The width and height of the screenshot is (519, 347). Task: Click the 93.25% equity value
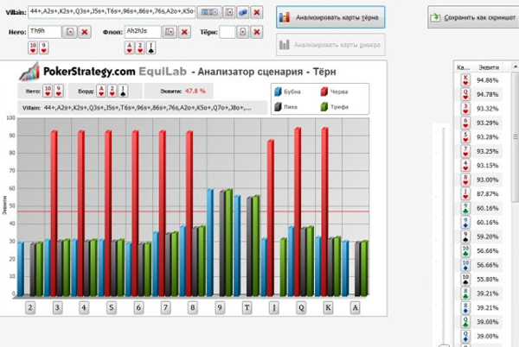point(487,151)
